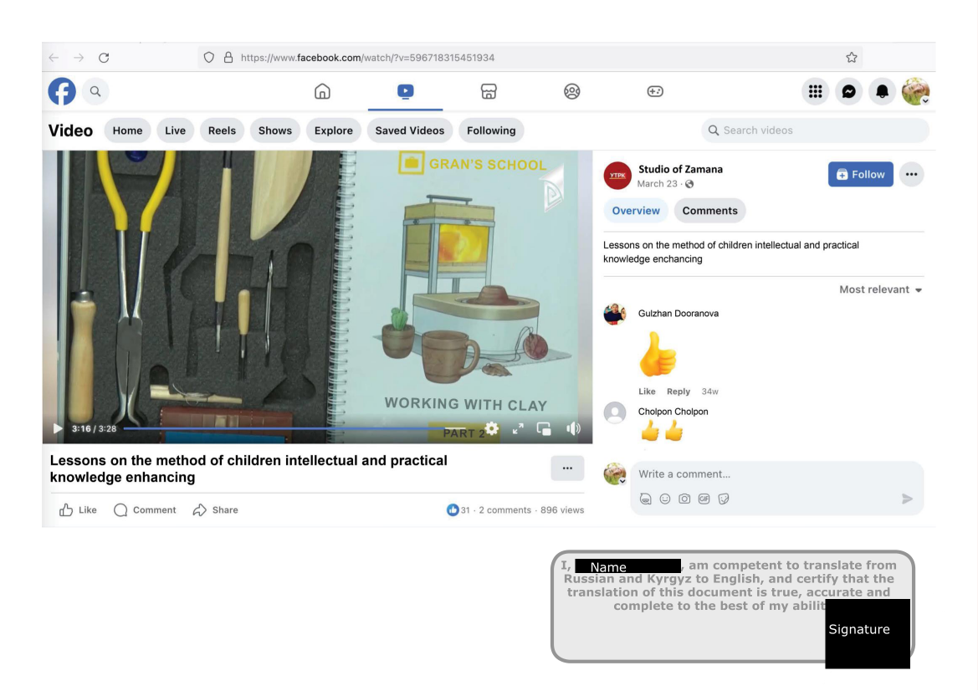Open the Reels pill
Screen dimensions: 978x691
click(x=222, y=131)
